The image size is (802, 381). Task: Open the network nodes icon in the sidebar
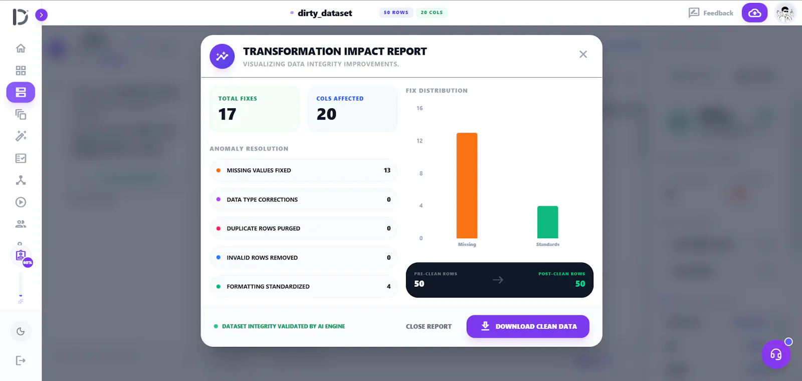pos(21,180)
